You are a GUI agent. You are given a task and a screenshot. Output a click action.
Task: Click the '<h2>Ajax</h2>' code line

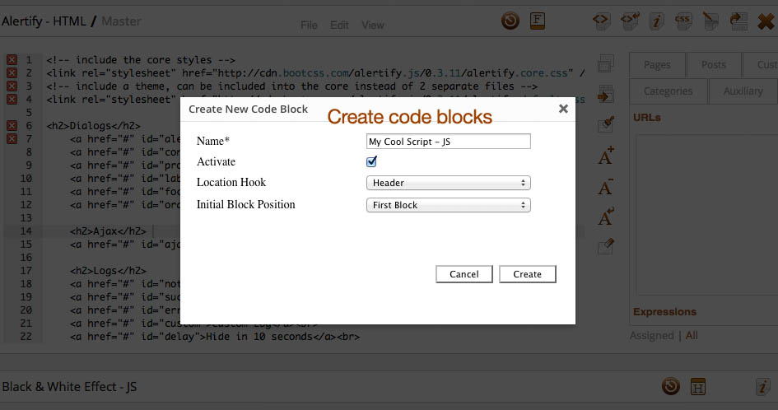(x=108, y=231)
